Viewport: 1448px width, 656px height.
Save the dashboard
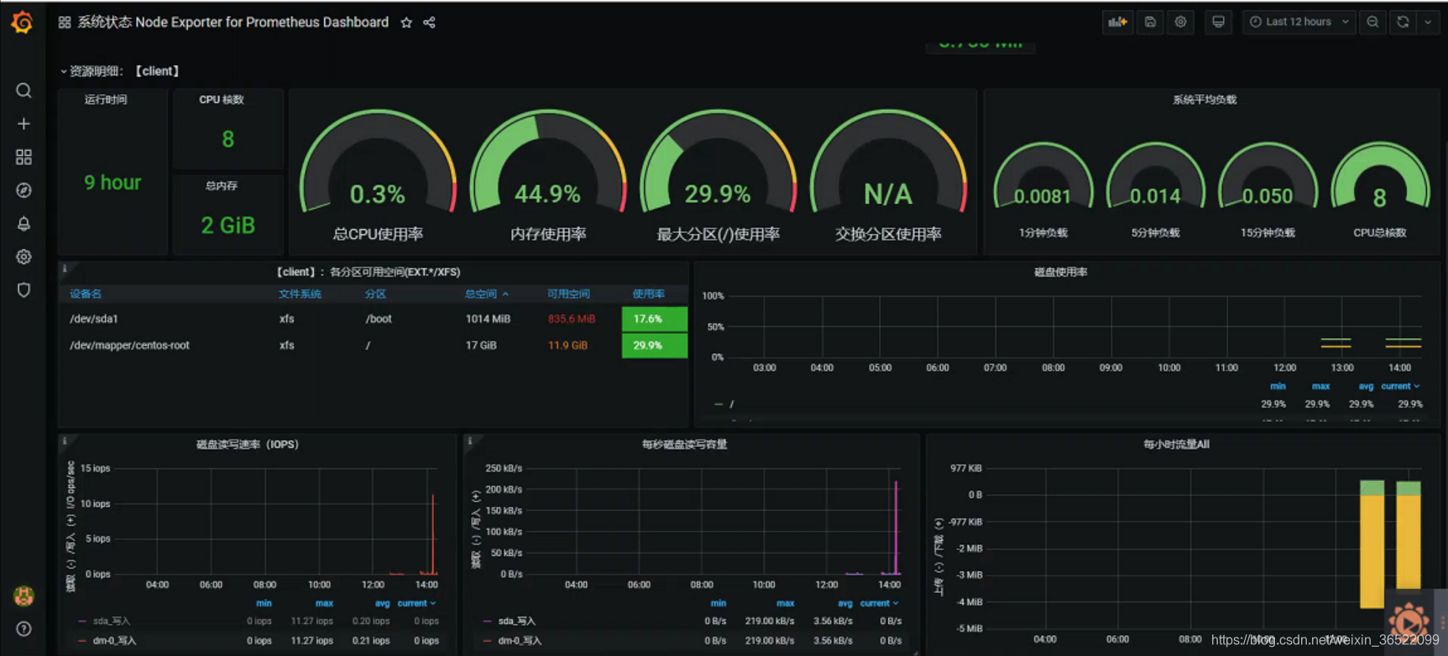pyautogui.click(x=1150, y=22)
